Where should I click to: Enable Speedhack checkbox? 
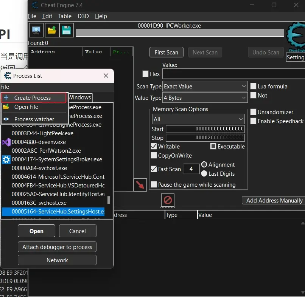[253, 121]
